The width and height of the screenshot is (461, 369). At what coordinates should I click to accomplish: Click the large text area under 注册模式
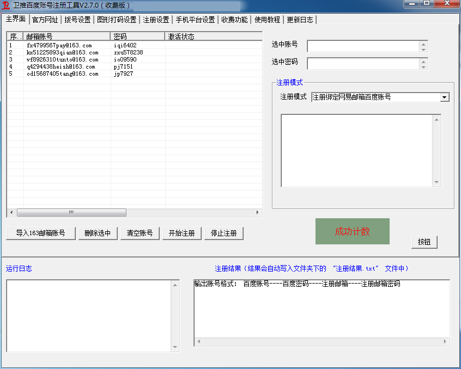click(357, 151)
